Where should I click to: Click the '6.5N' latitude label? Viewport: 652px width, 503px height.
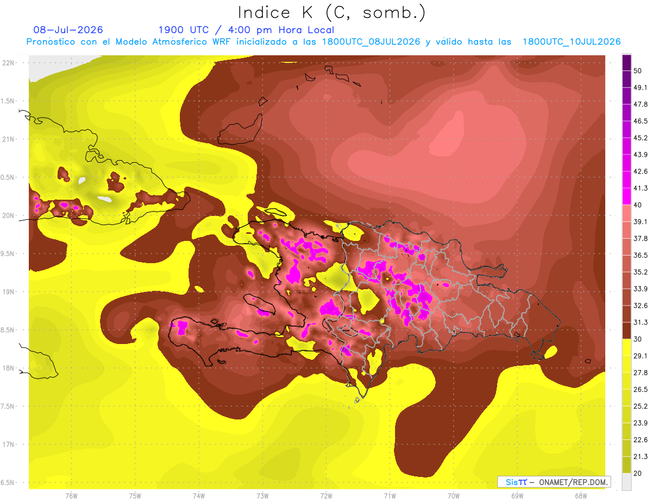[8, 482]
